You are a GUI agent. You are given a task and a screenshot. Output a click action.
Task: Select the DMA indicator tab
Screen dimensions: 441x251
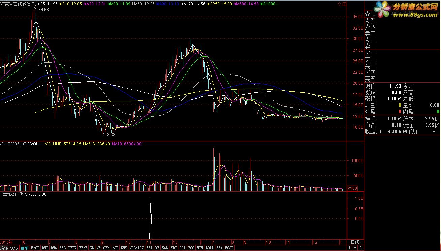(x=54, y=248)
